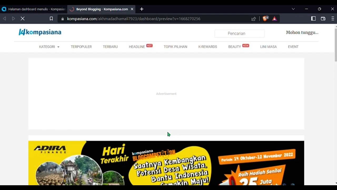This screenshot has height=190, width=337.
Task: Open the Brave Rewards triangle icon
Action: (x=274, y=18)
